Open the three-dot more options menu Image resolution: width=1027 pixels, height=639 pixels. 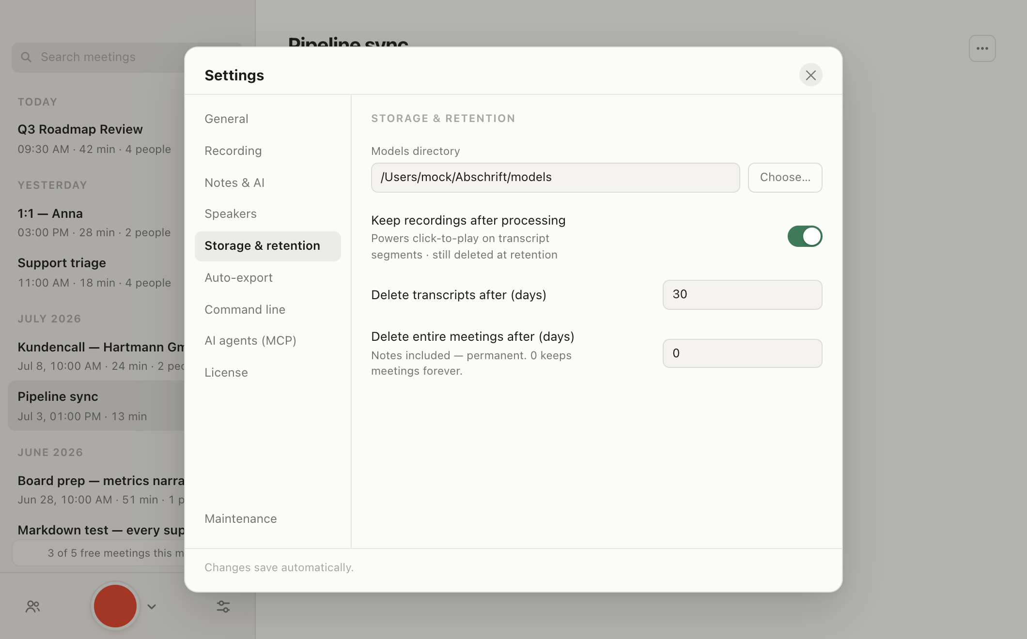pos(982,48)
